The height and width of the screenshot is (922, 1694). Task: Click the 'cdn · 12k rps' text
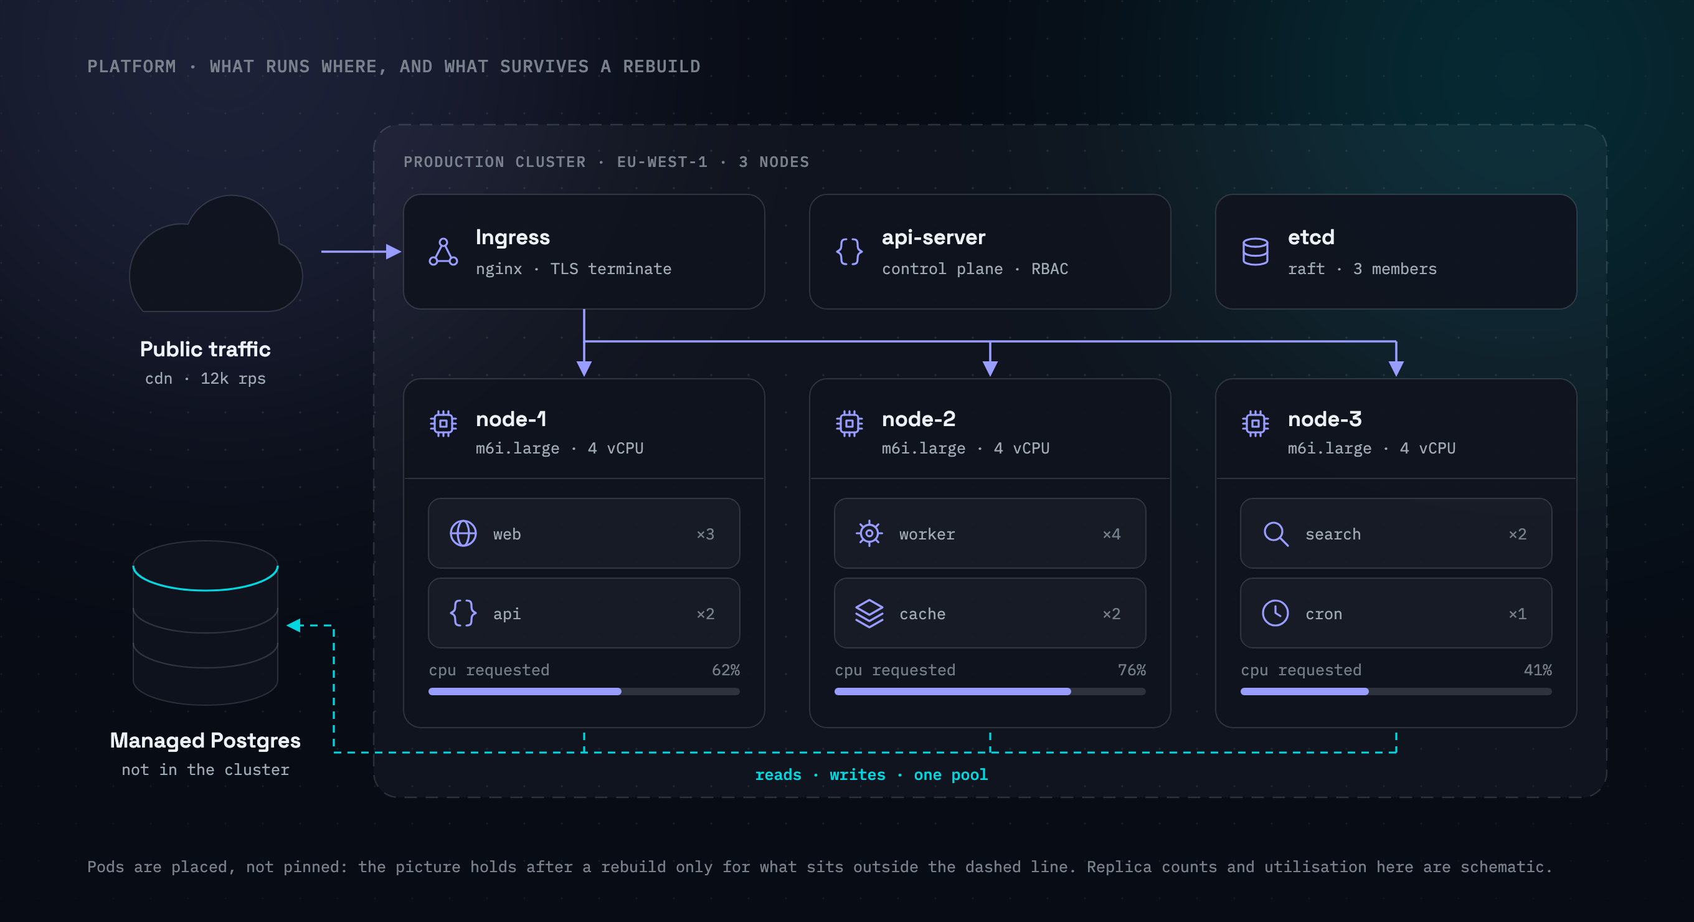(x=205, y=379)
